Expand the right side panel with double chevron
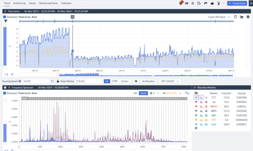Viewport: 253px width, 151px height. 251,3
